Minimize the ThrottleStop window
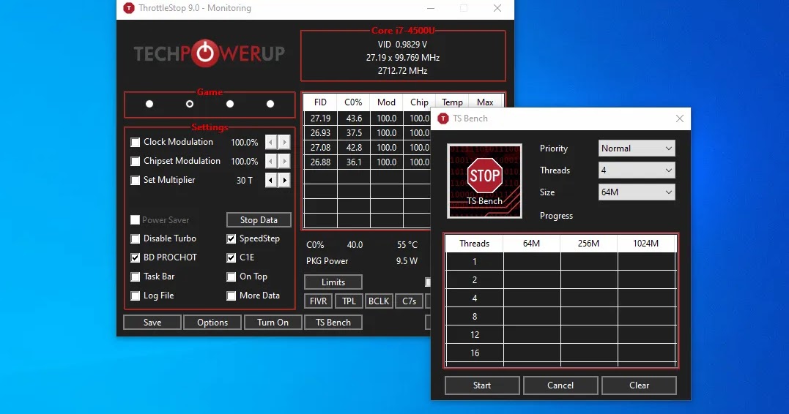The image size is (789, 414). 431,8
